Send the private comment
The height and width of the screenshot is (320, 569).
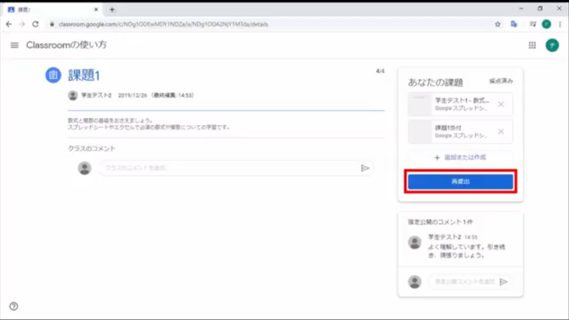(x=503, y=282)
